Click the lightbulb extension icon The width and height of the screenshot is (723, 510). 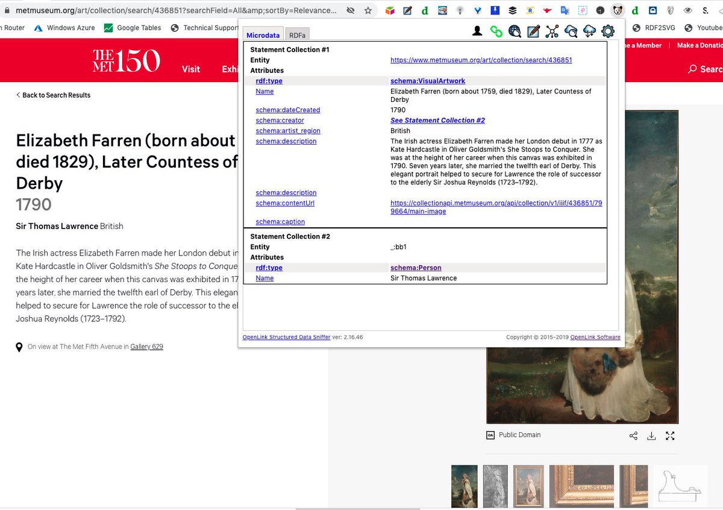[460, 10]
